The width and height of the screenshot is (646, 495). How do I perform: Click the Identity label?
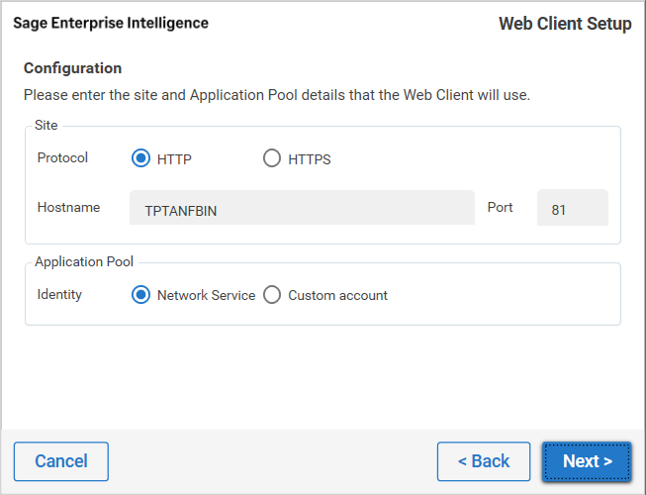(59, 295)
